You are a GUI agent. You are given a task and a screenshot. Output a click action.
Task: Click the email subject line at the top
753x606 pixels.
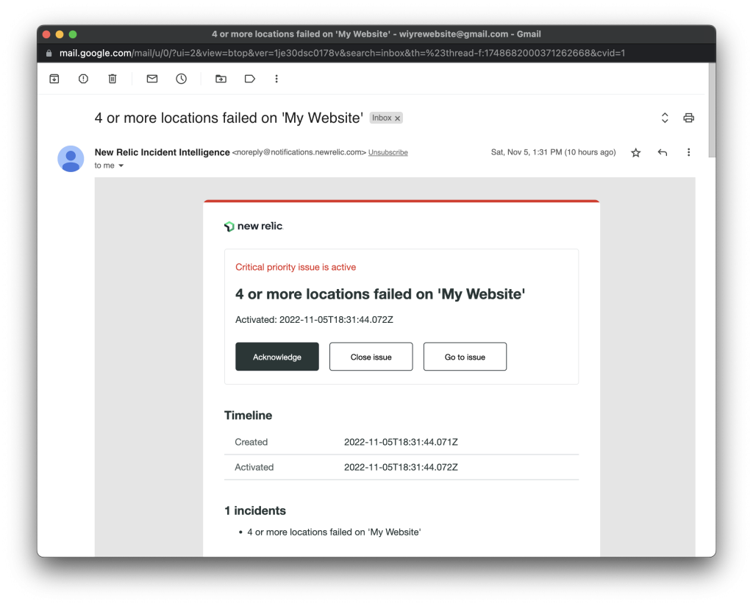[229, 118]
